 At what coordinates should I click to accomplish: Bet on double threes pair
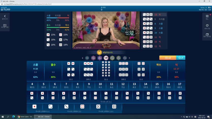click(x=71, y=75)
